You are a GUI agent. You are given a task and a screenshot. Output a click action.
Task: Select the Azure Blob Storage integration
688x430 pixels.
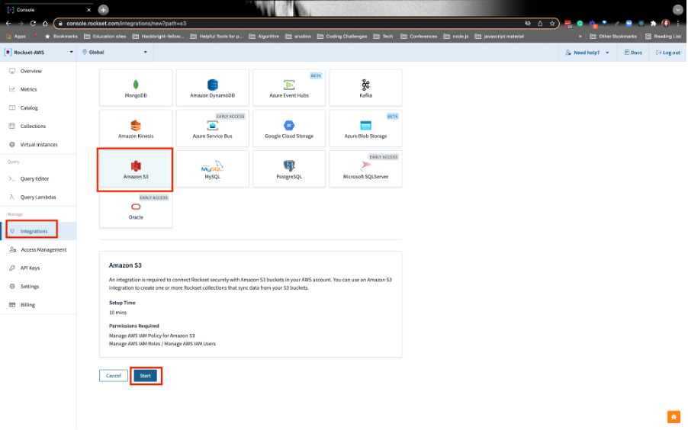click(x=365, y=128)
